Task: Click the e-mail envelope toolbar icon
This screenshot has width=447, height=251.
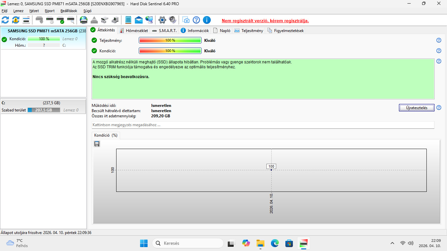Action: [139, 20]
